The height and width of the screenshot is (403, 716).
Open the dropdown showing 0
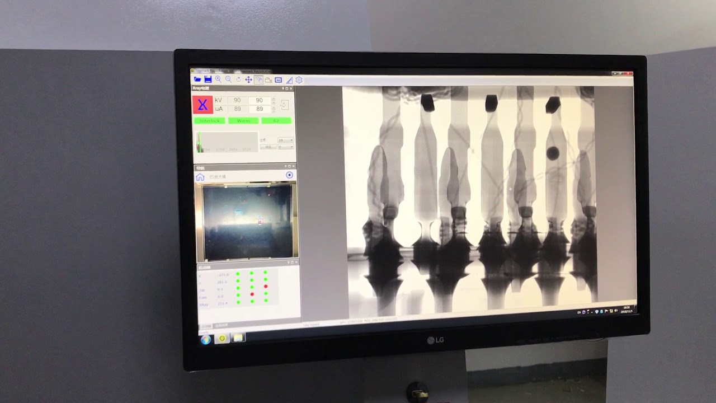point(285,147)
